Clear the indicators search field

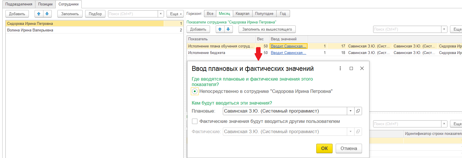[444, 29]
